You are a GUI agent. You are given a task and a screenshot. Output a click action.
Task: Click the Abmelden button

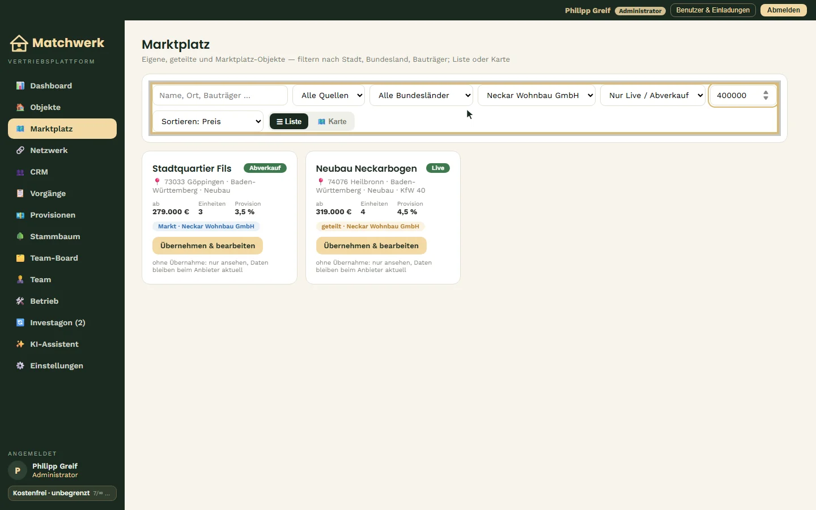[783, 10]
